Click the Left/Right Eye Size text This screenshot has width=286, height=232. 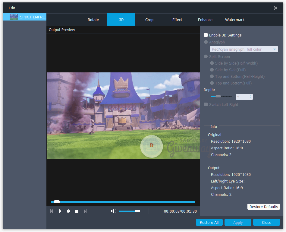(229, 181)
